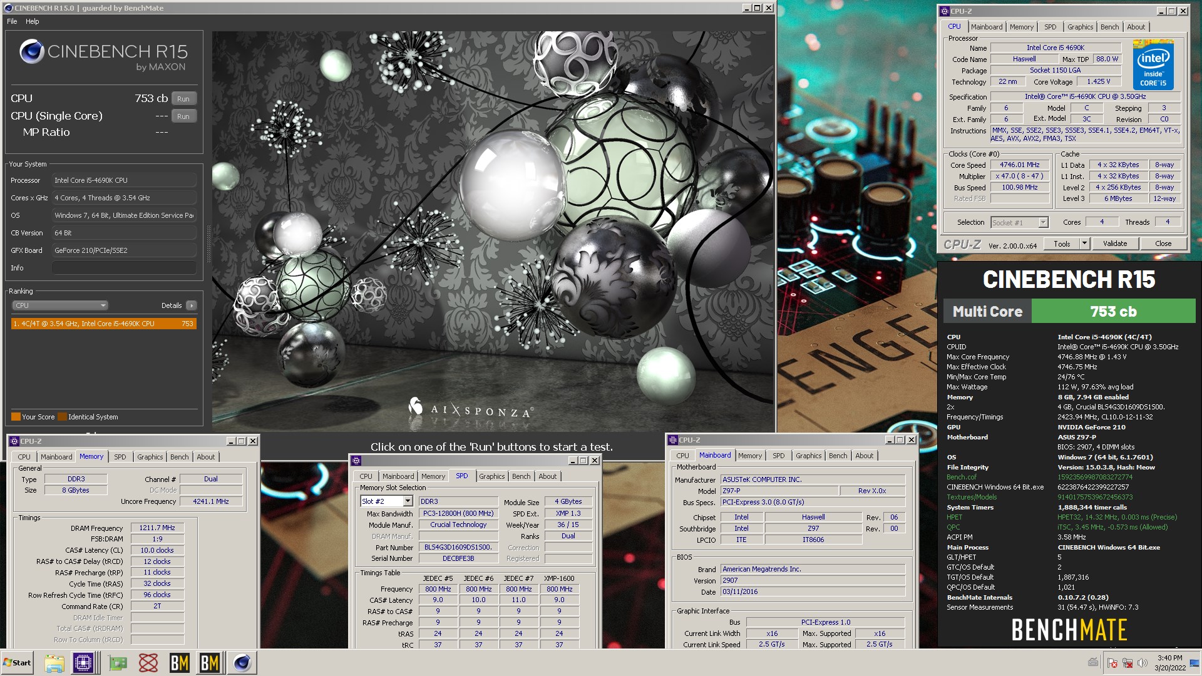The image size is (1202, 676).
Task: Click the GFX Board field GeForce 210/PCIe/SSE2
Action: point(124,250)
